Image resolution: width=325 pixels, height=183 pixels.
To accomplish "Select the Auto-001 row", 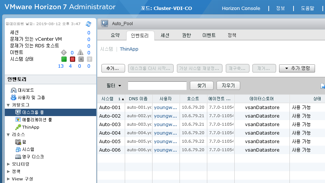I will click(211, 107).
